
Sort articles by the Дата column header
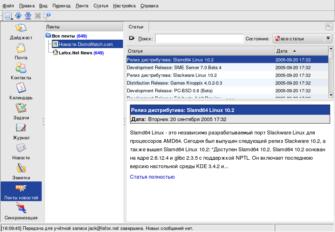[x=301, y=51]
